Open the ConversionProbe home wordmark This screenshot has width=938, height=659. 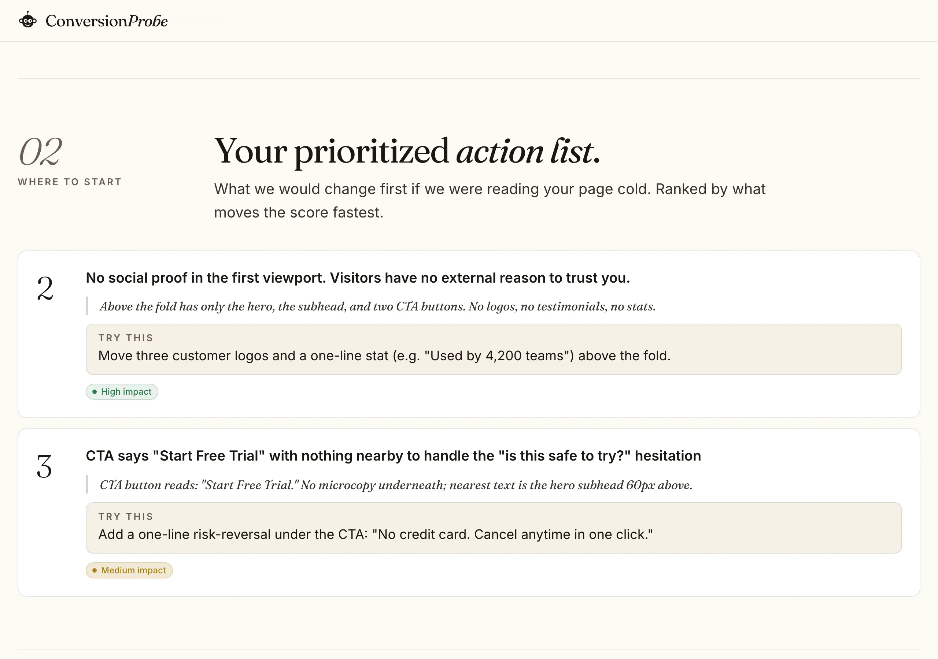(106, 21)
